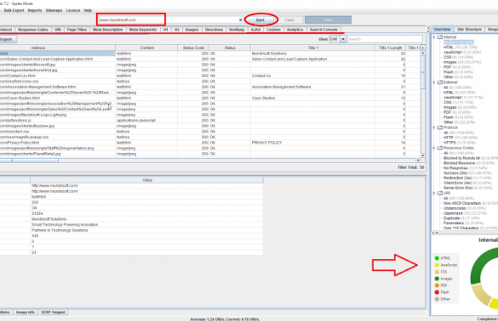This screenshot has height=321, width=498.
Task: Select Success (2xx) under Response Codes
Action: [467, 173]
